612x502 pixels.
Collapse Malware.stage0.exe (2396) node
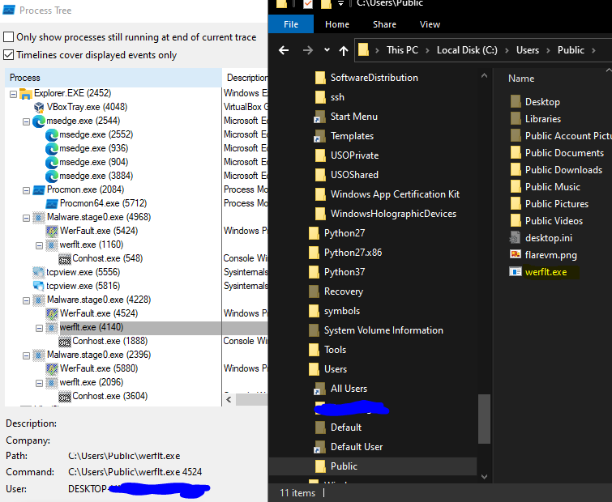click(x=26, y=355)
